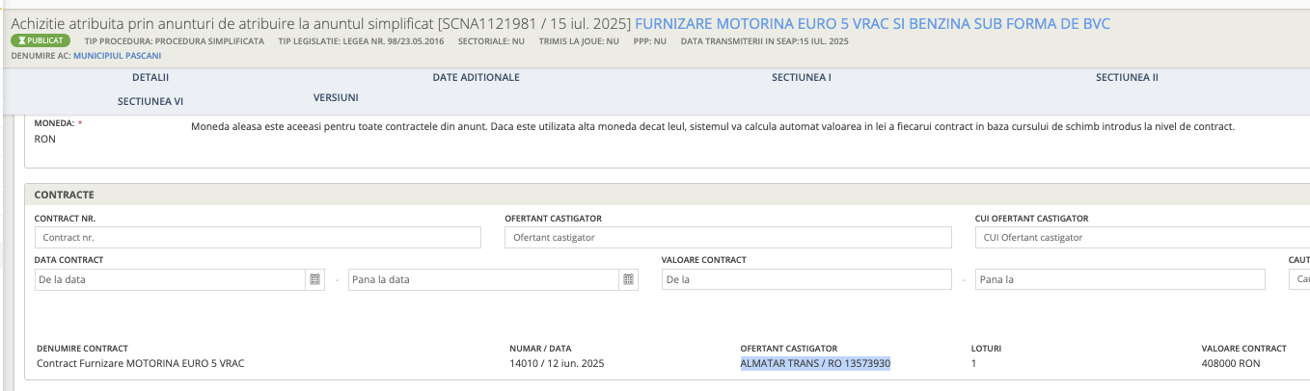The image size is (1310, 391).
Task: Open the DATE ADITIONALE tab
Action: pyautogui.click(x=476, y=77)
